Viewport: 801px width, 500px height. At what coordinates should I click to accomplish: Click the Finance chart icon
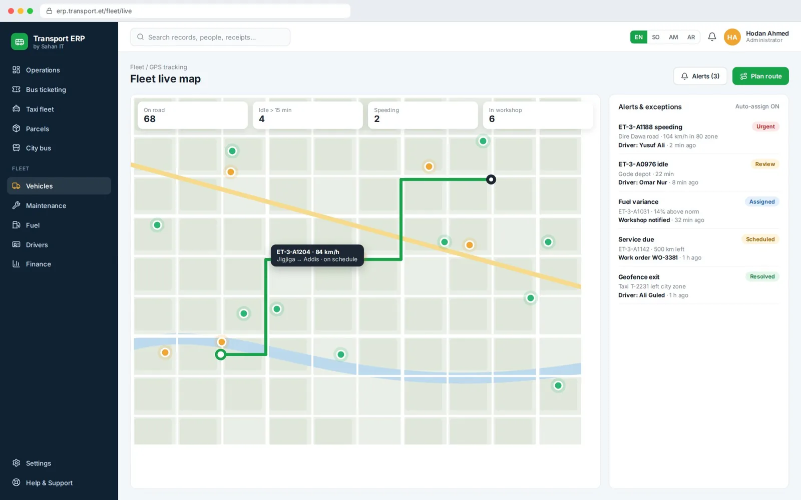pyautogui.click(x=17, y=264)
